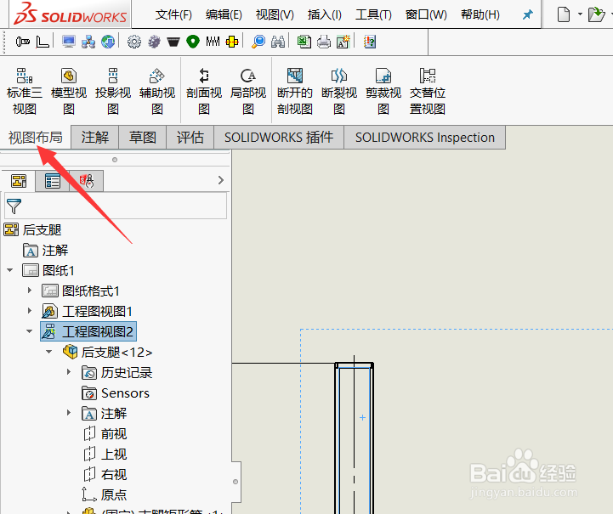This screenshot has height=514, width=613.
Task: Click the 断裂视图 break view tool
Action: click(x=339, y=91)
